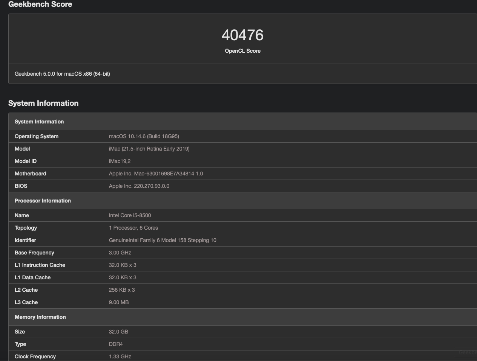
Task: Select the 'OpenCL Score' caption
Action: tap(242, 51)
